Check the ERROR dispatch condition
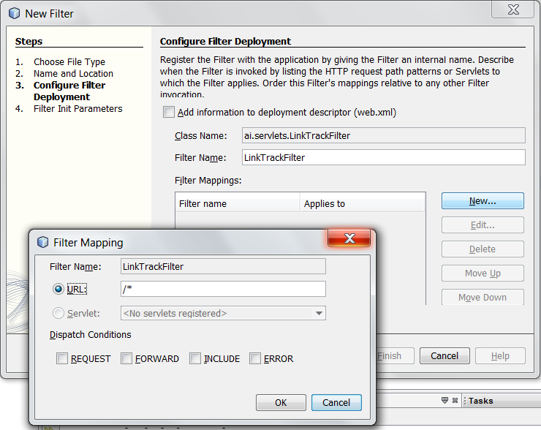541x430 pixels. [255, 358]
